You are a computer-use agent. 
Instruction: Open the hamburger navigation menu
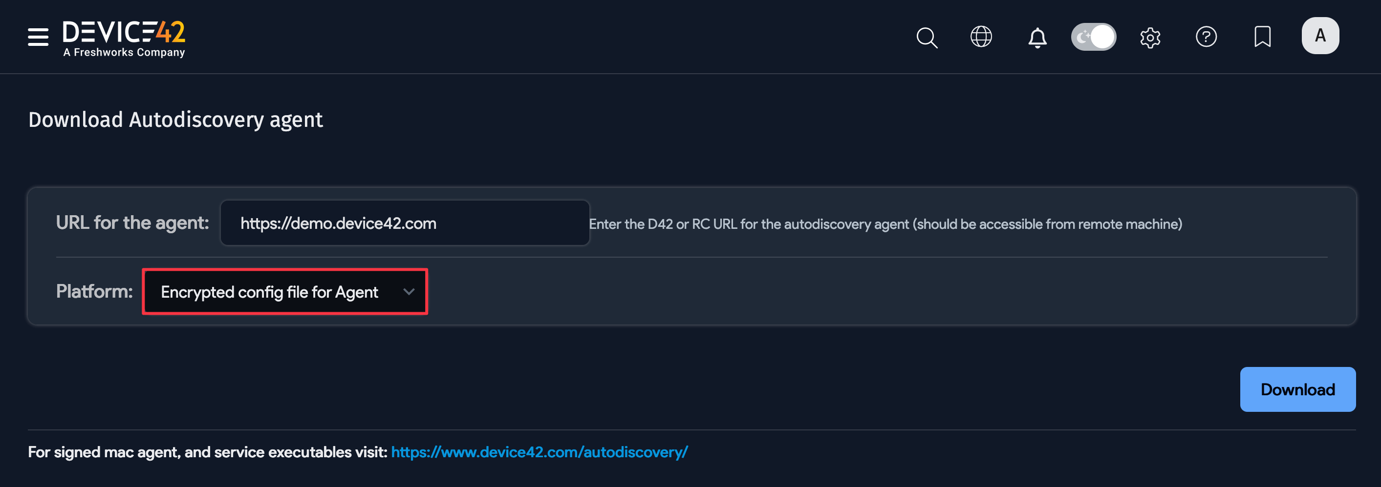[x=38, y=37]
